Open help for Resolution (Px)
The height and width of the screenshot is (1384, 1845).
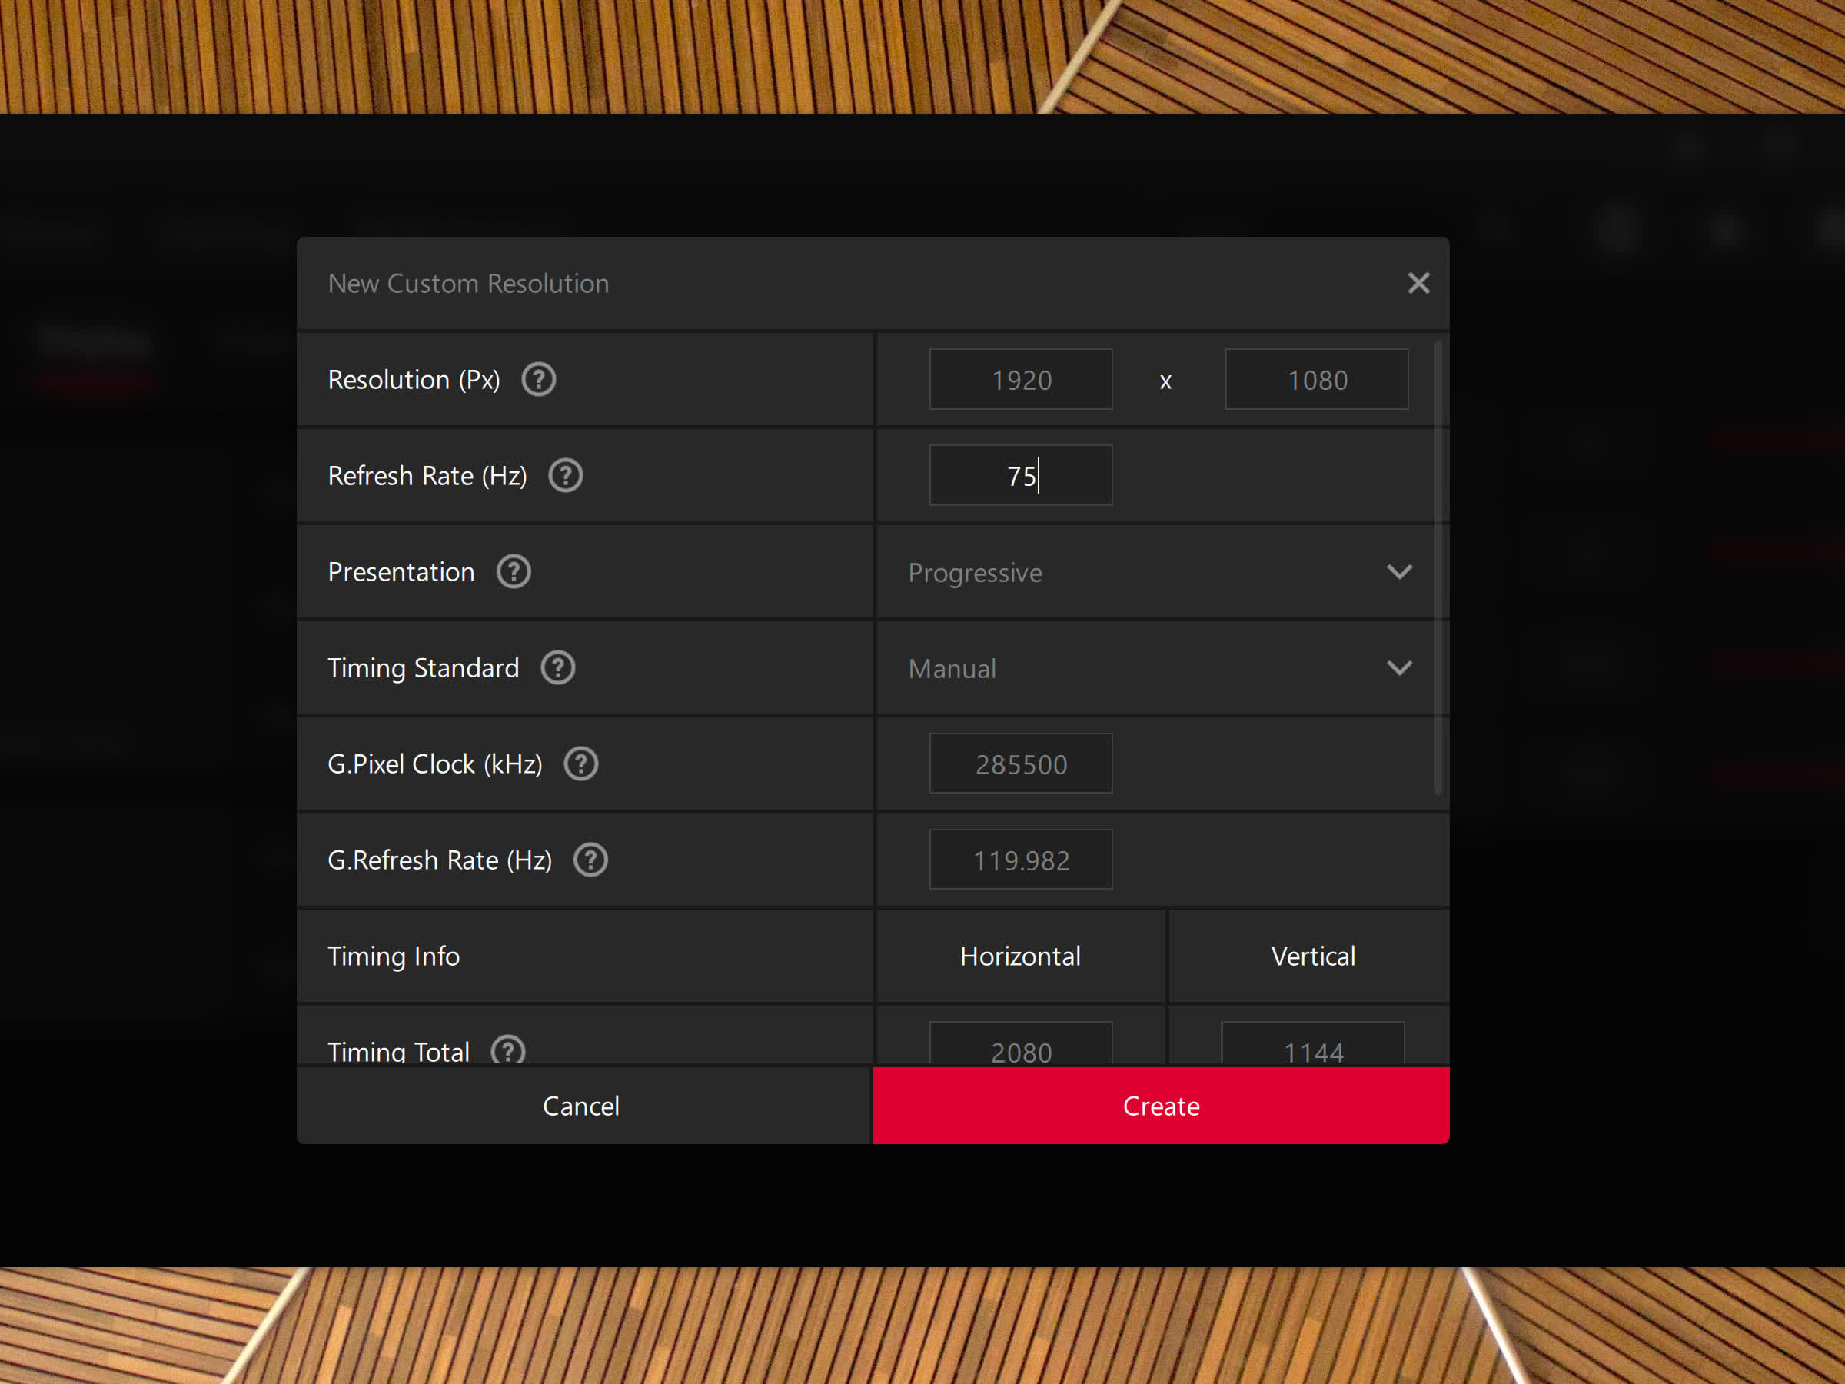coord(539,380)
